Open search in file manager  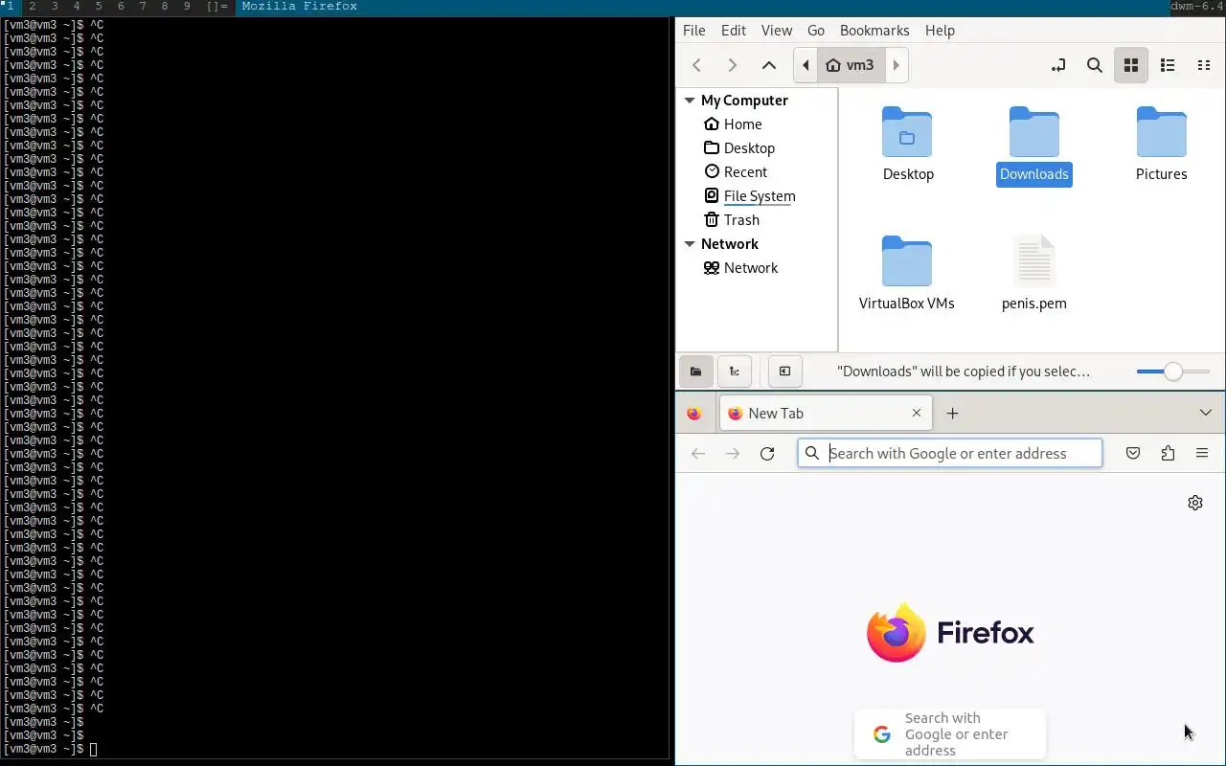click(1094, 65)
